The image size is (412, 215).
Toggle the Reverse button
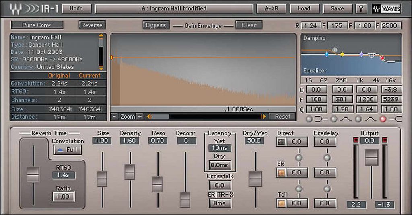coord(92,25)
